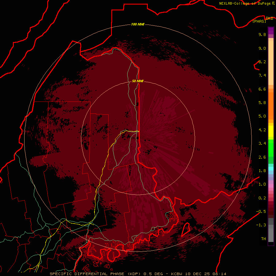Click the 5.0 color scale label

tap(262, 116)
